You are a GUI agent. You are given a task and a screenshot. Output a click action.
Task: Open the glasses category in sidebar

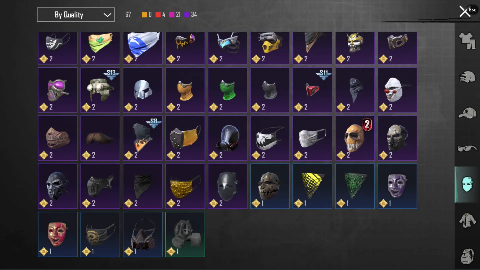coord(467,149)
